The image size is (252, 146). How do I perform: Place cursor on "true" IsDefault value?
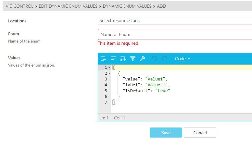coord(163,91)
